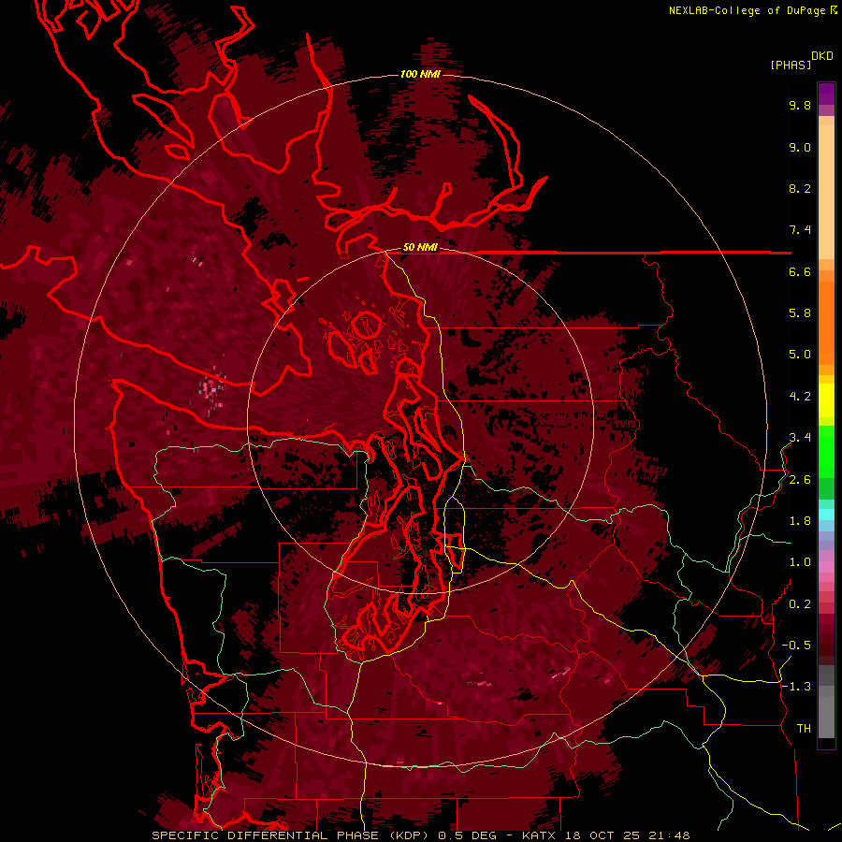This screenshot has height=842, width=842.
Task: Click the 100 NMI range ring label
Action: (420, 74)
